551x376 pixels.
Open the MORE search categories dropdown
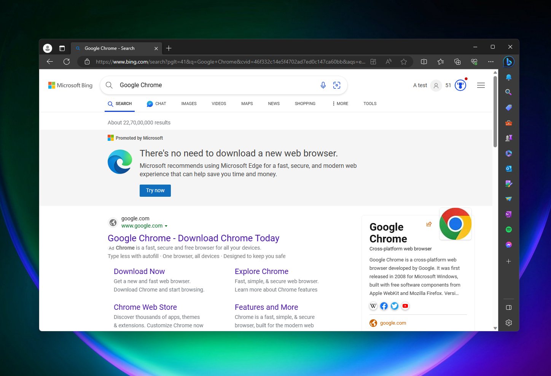pos(339,103)
